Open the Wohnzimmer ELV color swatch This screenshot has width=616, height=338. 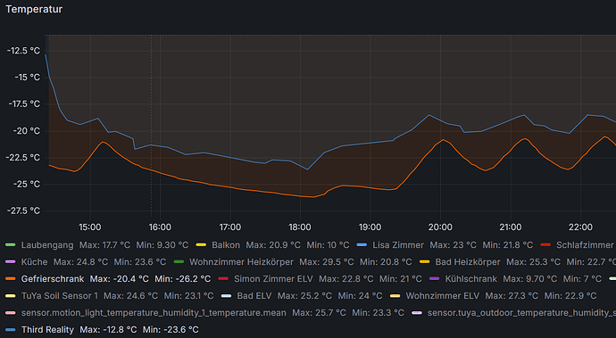(x=395, y=295)
